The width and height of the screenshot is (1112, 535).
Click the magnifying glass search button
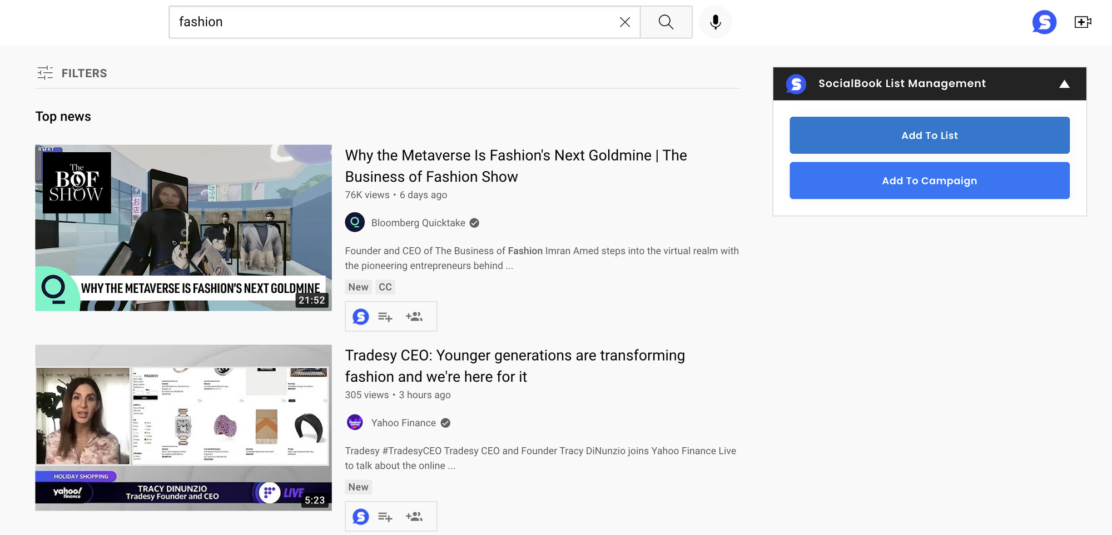666,22
